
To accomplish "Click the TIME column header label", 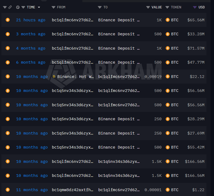I will (x=31, y=7).
